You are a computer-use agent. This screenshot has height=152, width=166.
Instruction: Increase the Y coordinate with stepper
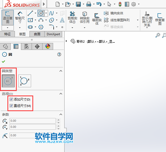[58, 126]
